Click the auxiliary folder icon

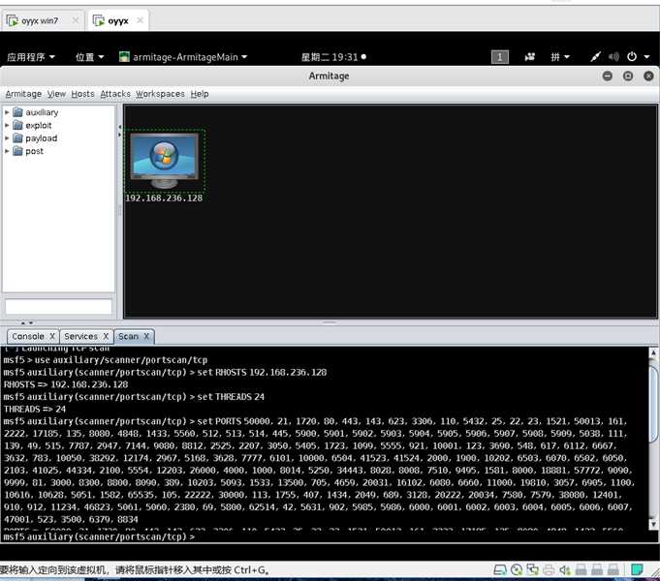(17, 112)
